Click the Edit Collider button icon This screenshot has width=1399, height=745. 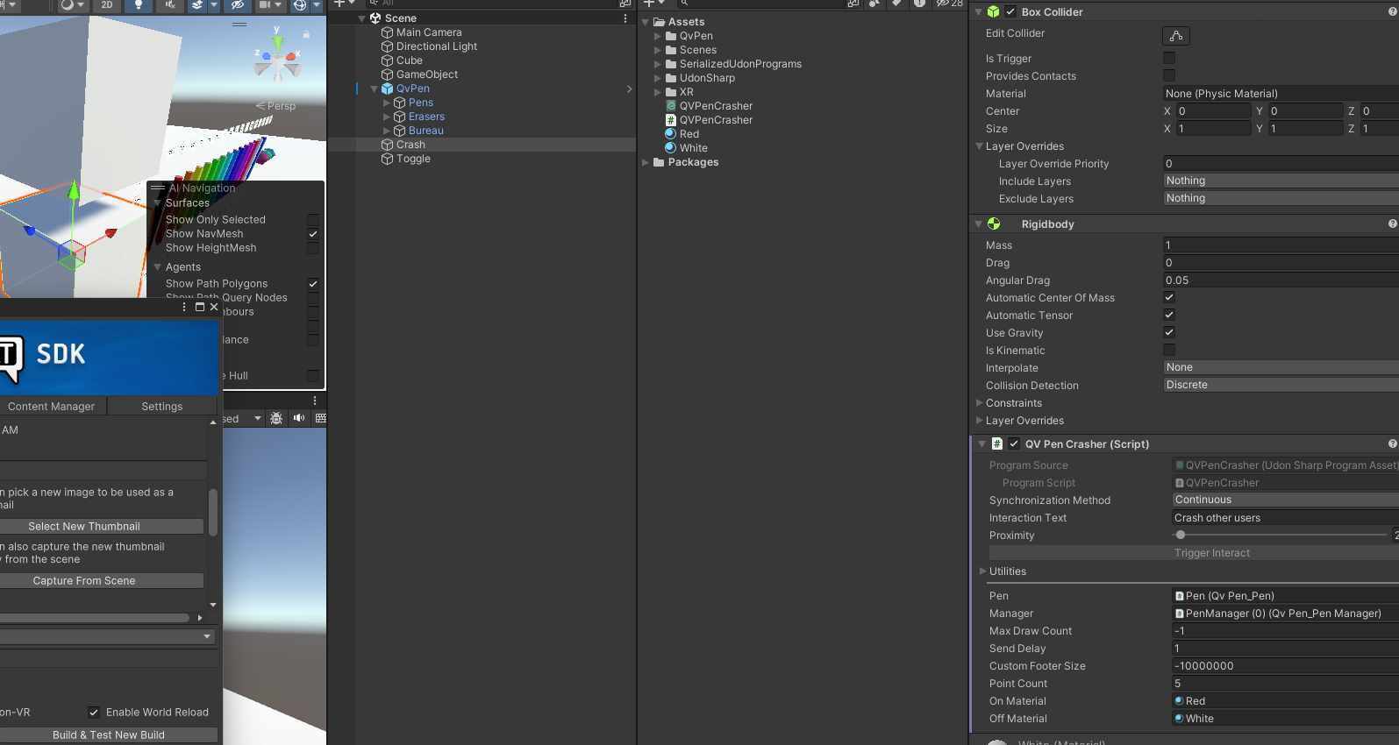coord(1176,36)
